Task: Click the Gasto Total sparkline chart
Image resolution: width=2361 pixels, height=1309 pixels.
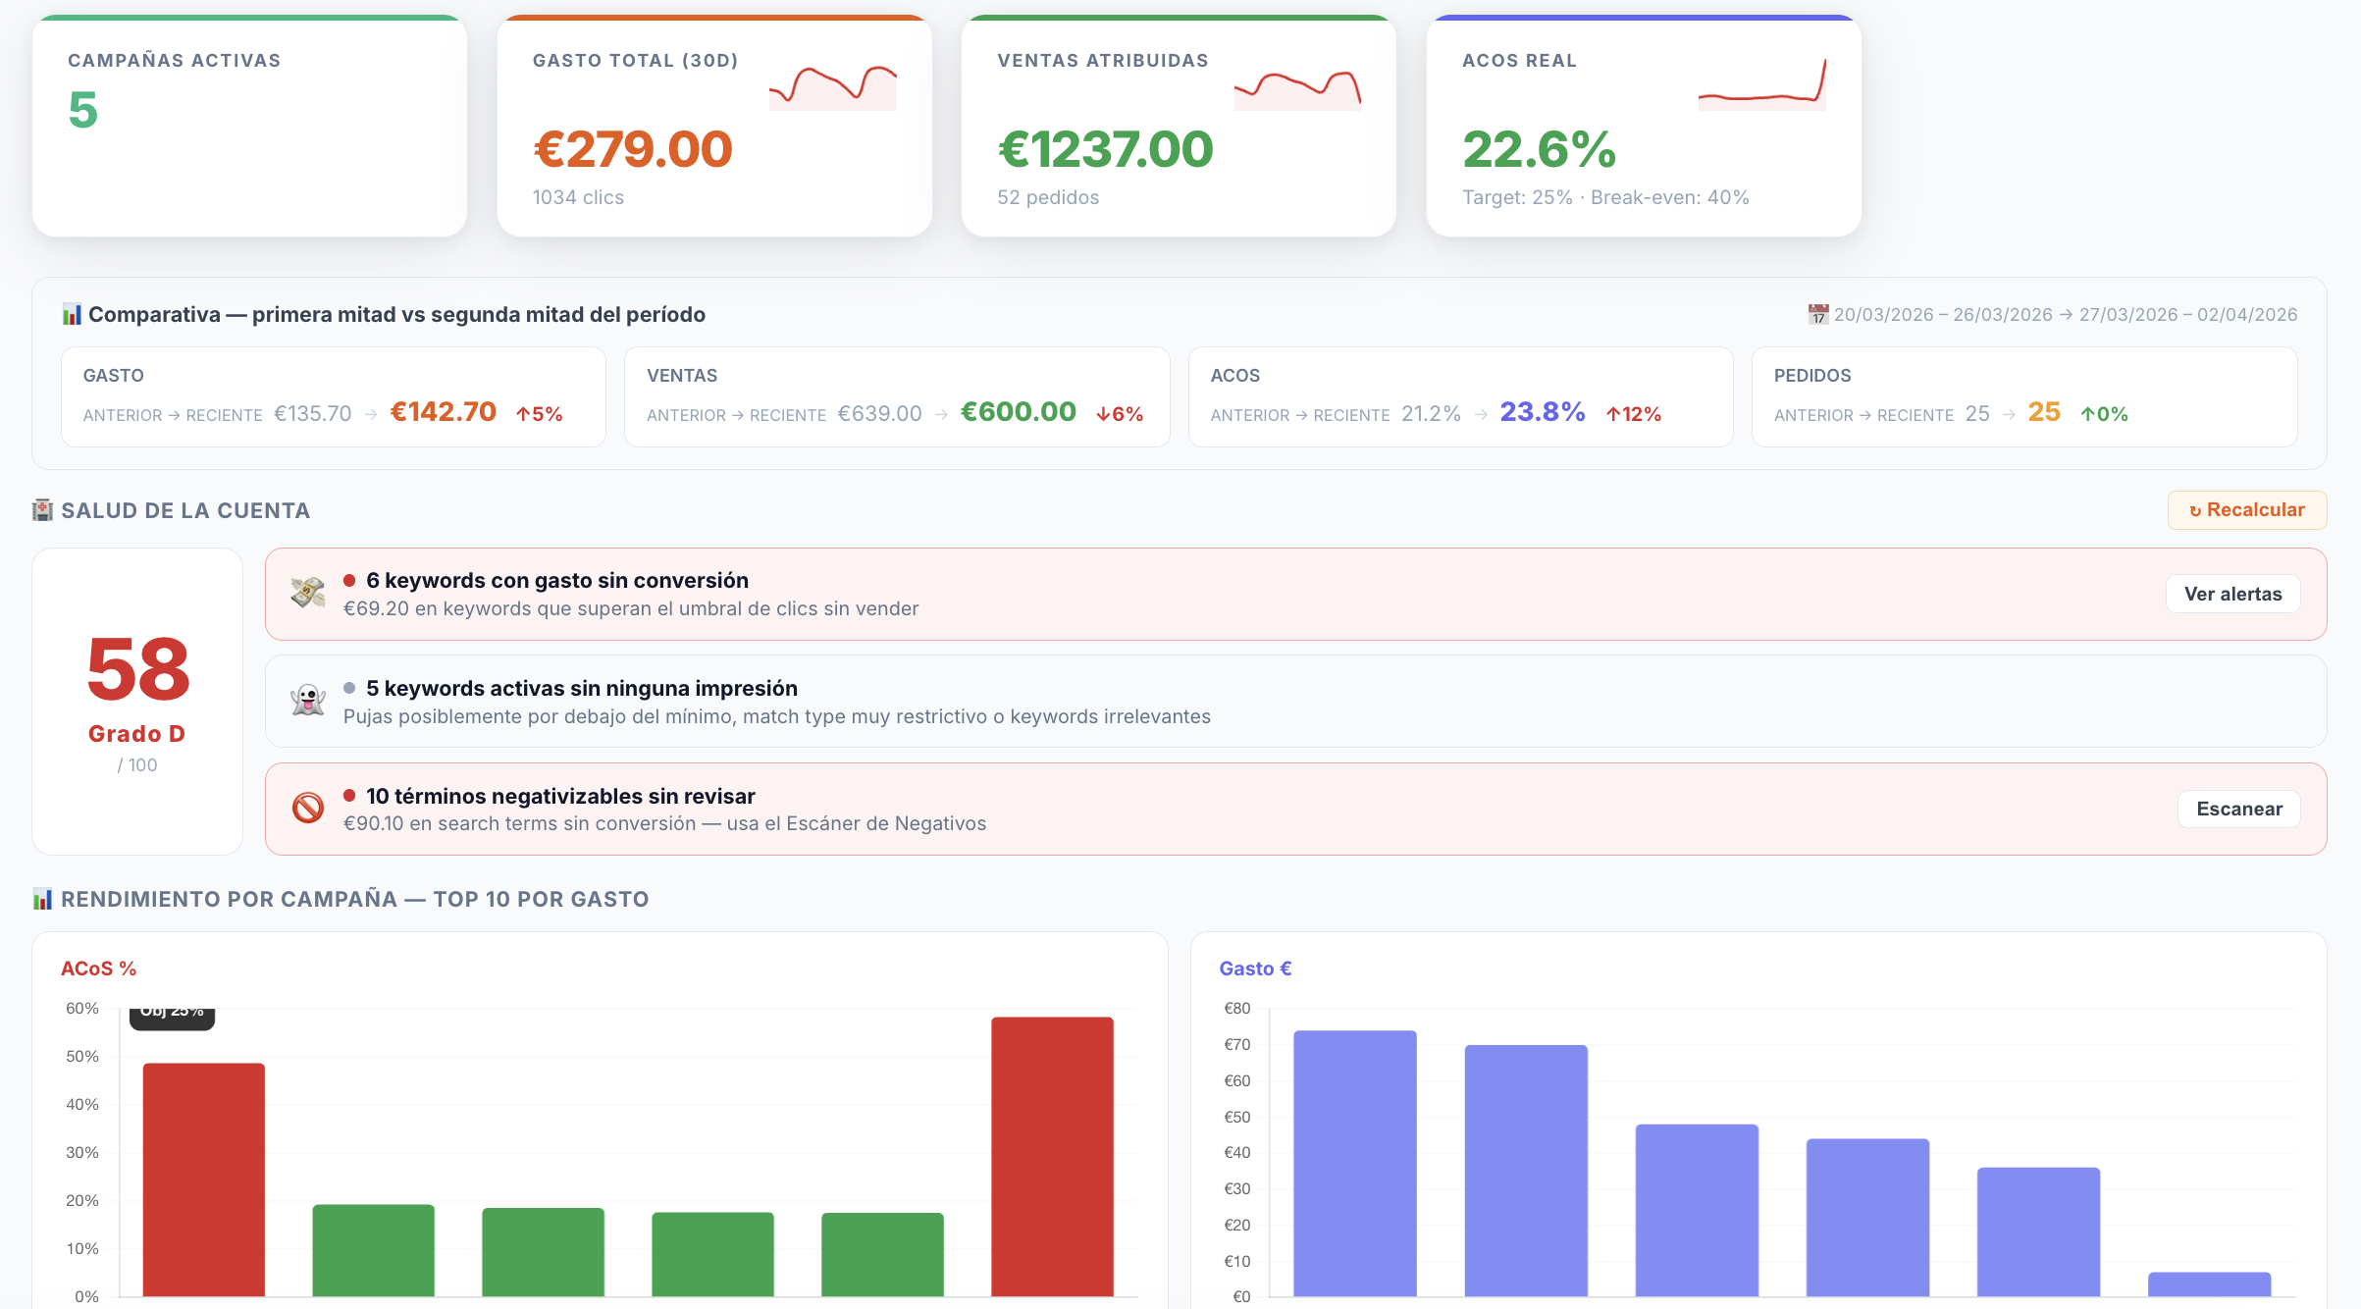Action: [x=832, y=87]
